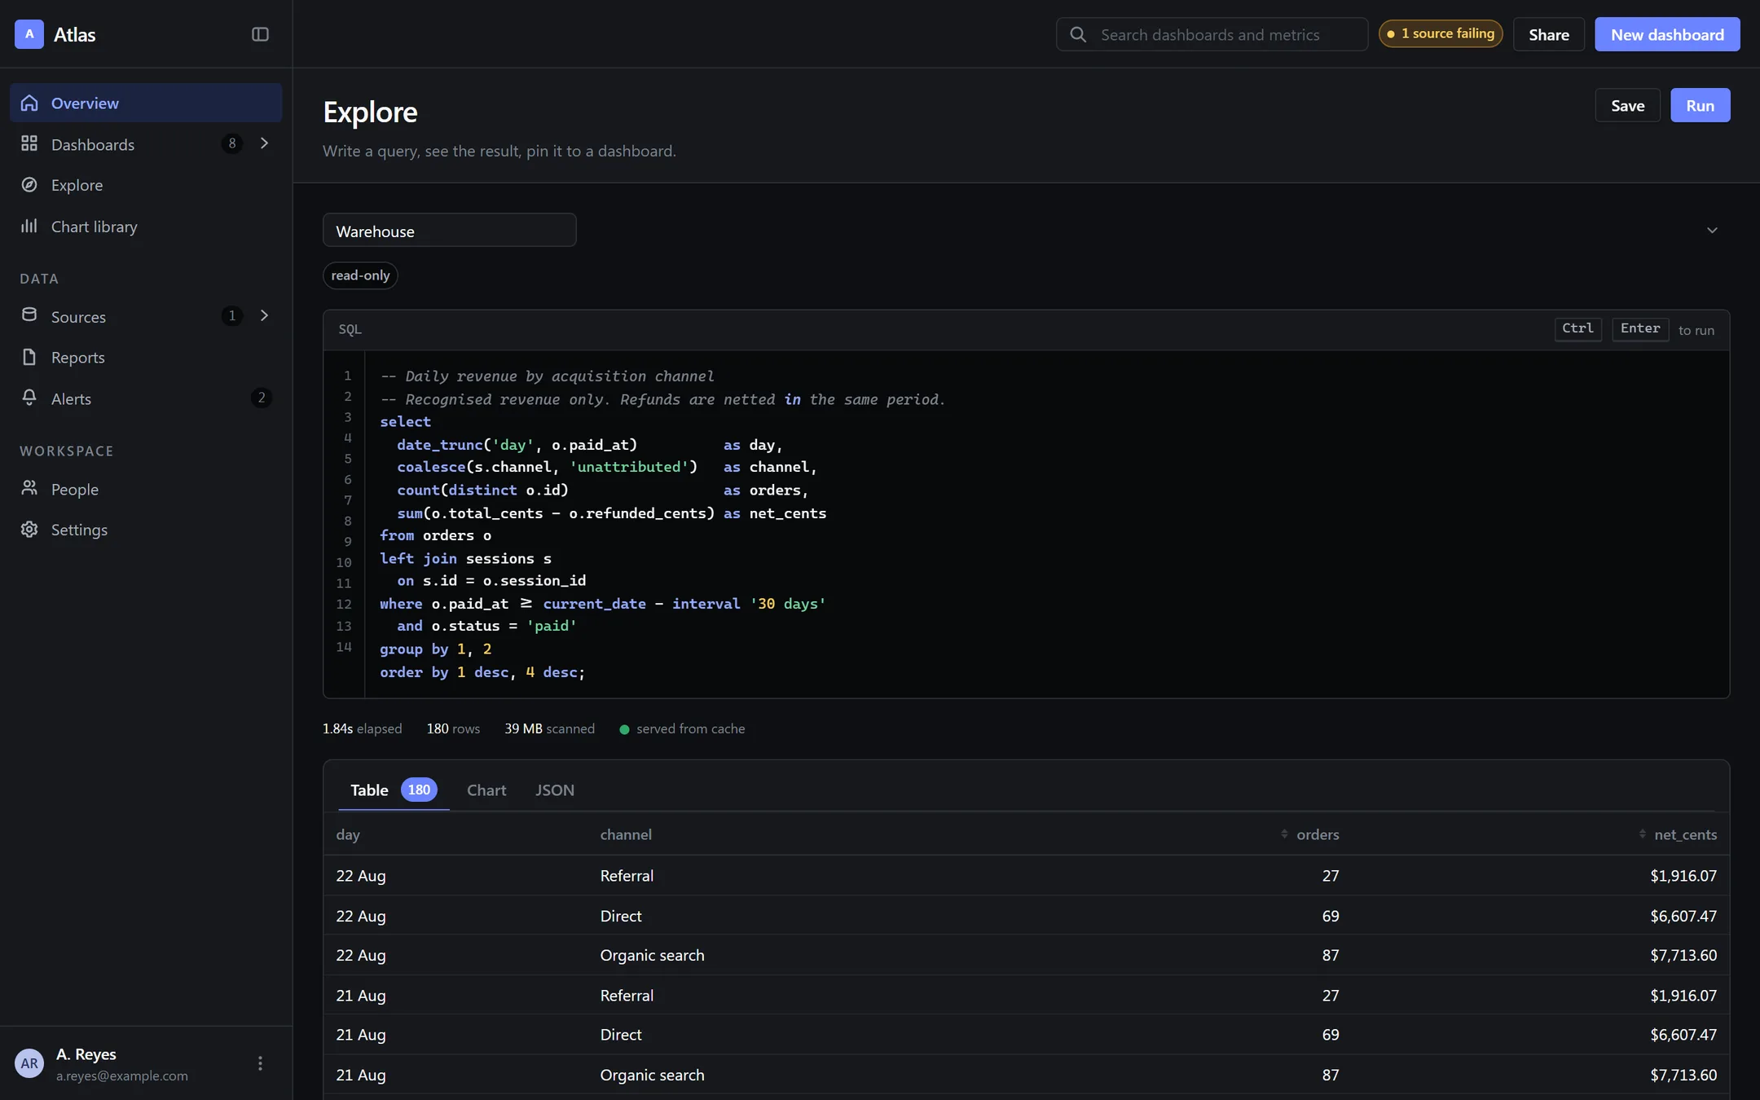Expand the Dashboards submenu chevron
The height and width of the screenshot is (1100, 1760).
(264, 143)
